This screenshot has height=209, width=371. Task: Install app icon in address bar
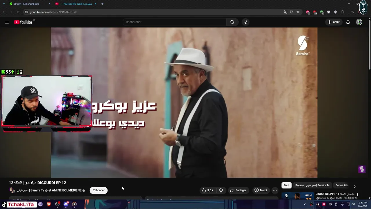pos(292,12)
